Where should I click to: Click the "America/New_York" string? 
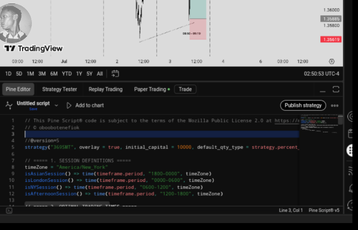pos(82,167)
